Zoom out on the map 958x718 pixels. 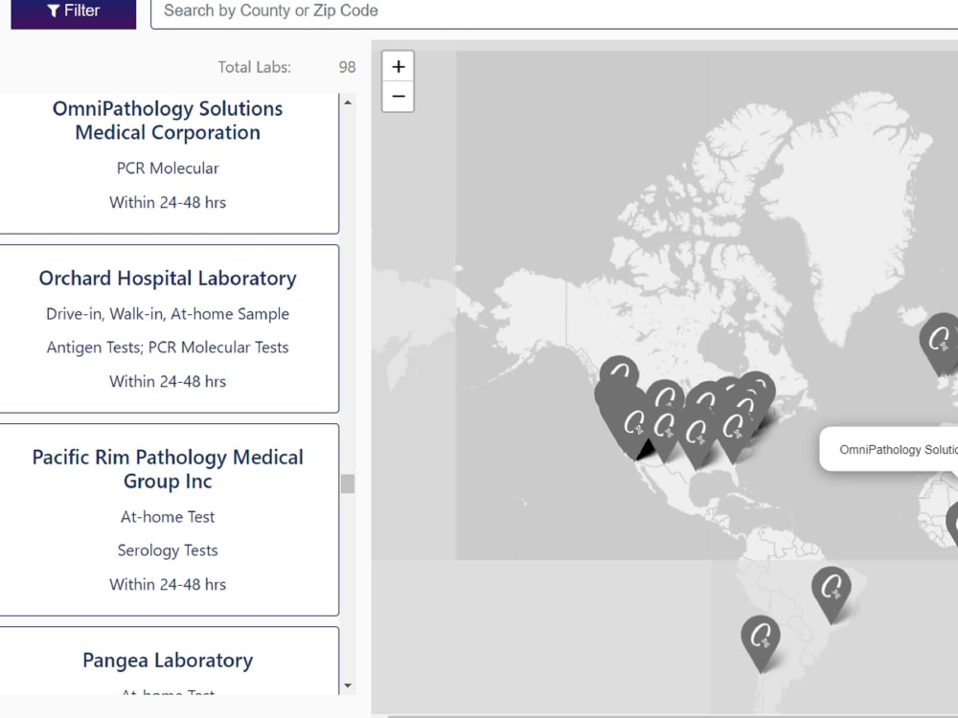point(398,97)
